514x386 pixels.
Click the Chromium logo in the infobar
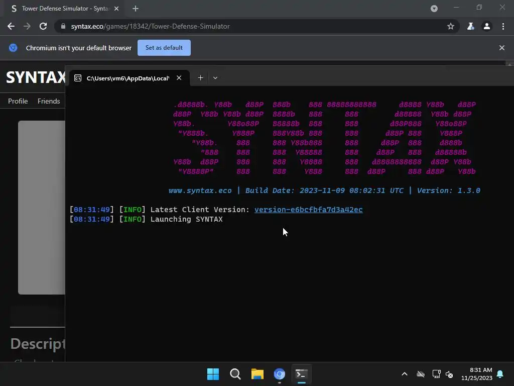point(13,48)
